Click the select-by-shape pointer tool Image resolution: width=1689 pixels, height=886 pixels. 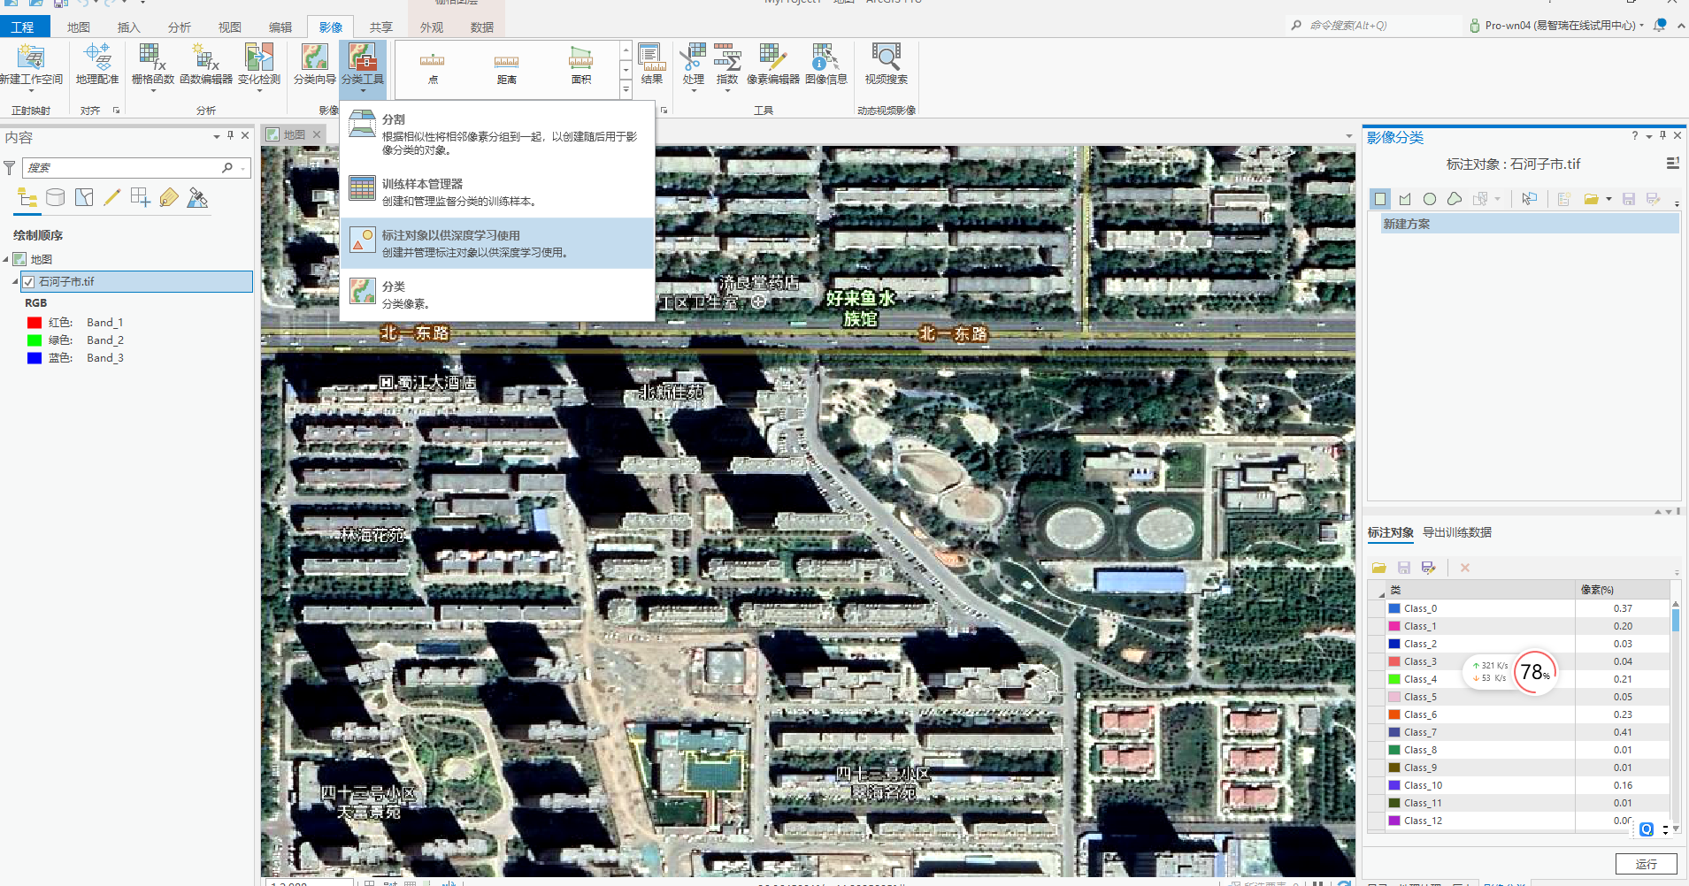[1530, 199]
